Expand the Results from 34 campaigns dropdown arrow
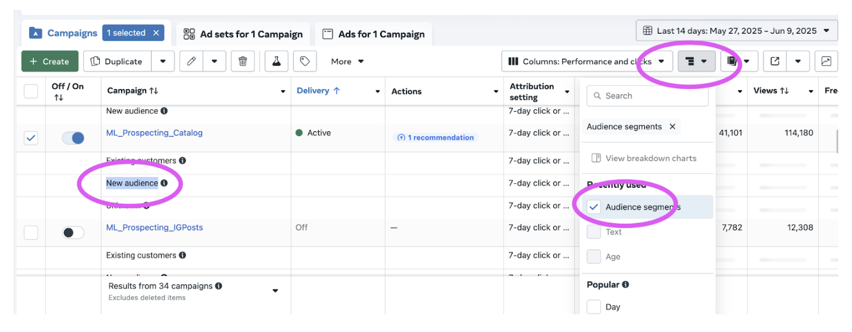Screen dimensions: 852x332 click(275, 291)
